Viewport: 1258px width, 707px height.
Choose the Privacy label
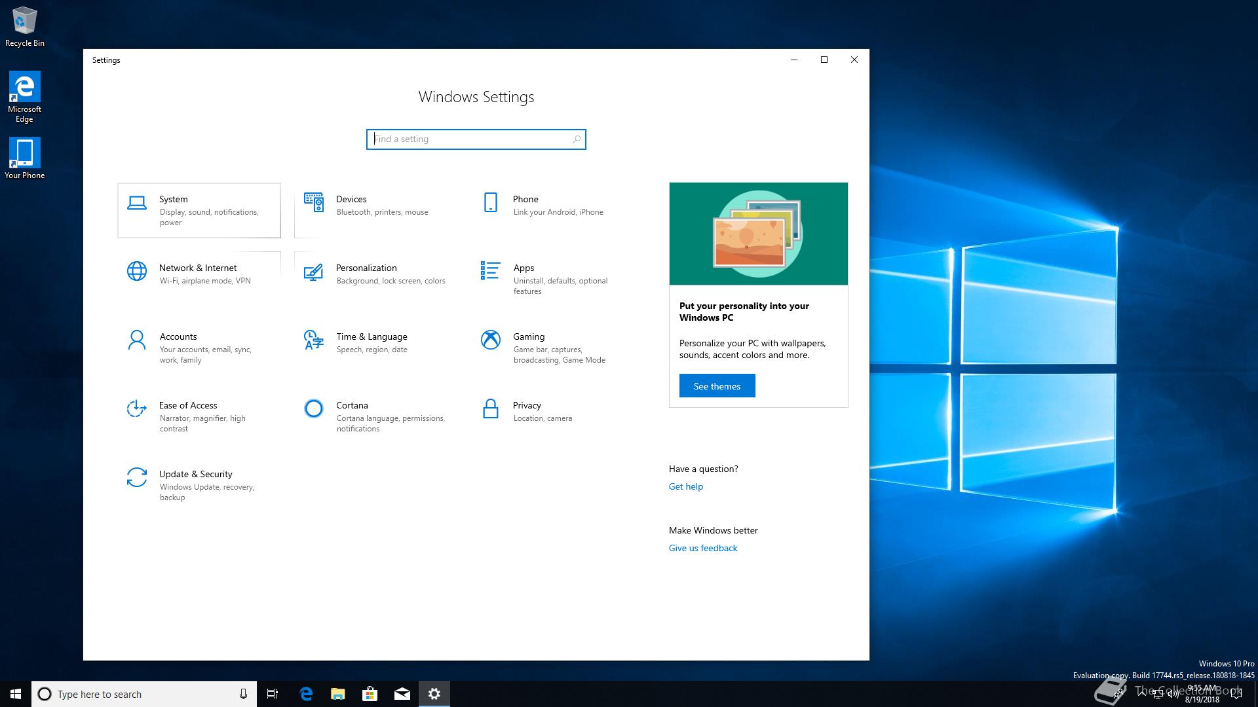pos(527,405)
